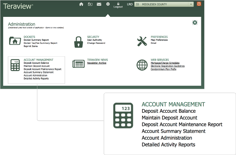The image size is (236, 155).
Task: Go to the Home icon in top bar
Action: pyautogui.click(x=81, y=4)
